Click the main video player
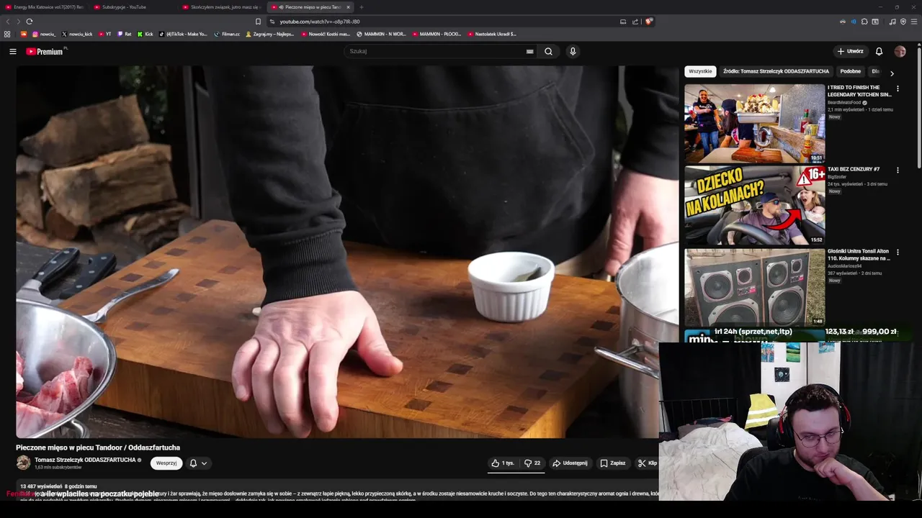922x518 pixels. (346, 252)
